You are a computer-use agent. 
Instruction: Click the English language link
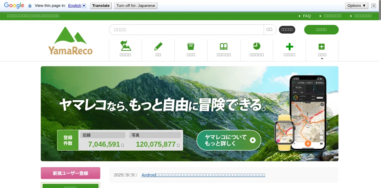tap(74, 6)
